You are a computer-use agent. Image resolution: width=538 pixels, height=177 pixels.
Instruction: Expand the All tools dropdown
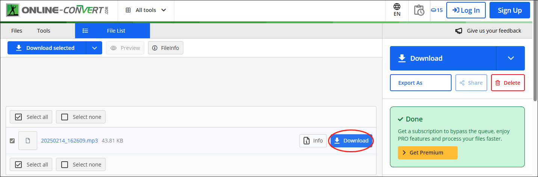pos(146,10)
